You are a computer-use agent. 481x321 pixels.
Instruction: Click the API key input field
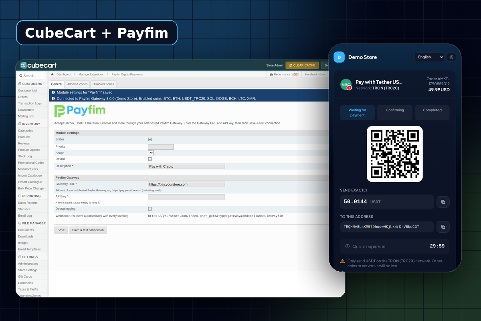[186, 197]
